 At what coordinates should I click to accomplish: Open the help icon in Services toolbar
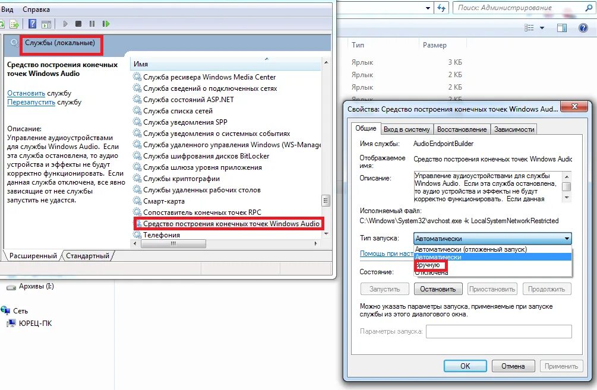tap(32, 24)
